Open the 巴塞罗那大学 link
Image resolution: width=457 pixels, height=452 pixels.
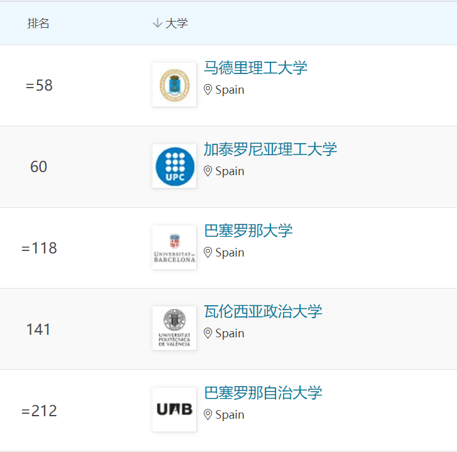248,231
